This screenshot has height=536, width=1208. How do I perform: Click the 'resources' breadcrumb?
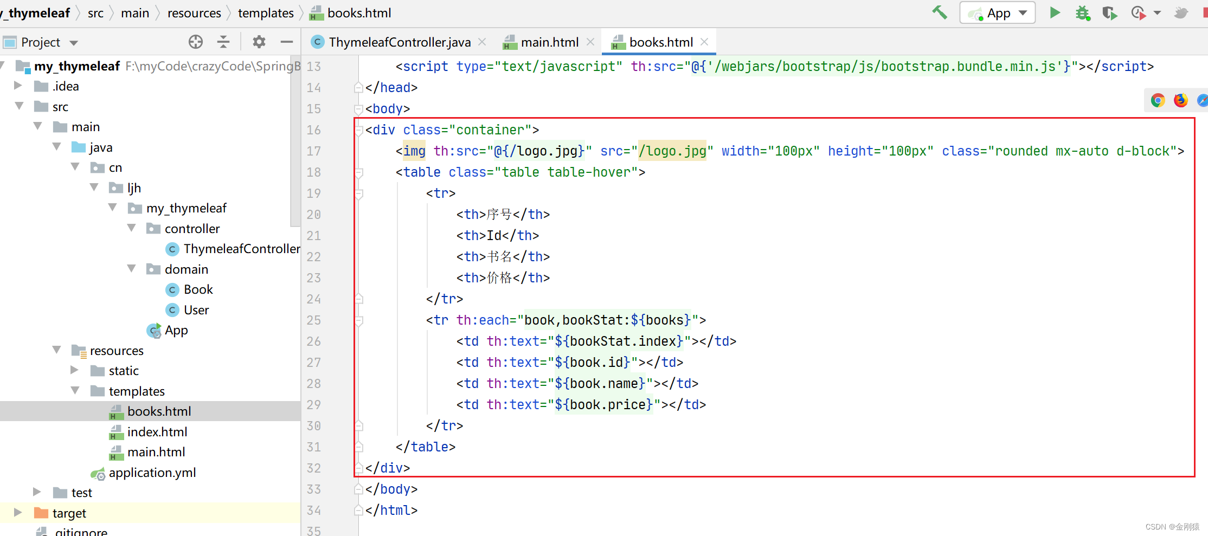[x=194, y=13]
